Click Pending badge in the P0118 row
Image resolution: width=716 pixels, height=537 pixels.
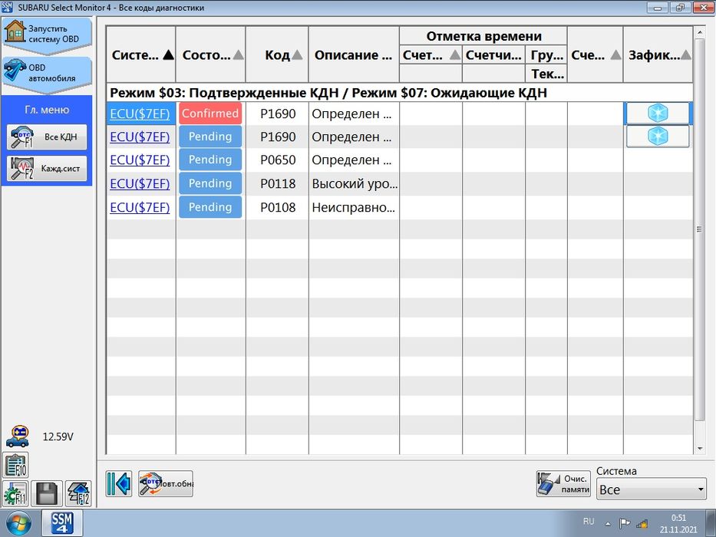[210, 183]
